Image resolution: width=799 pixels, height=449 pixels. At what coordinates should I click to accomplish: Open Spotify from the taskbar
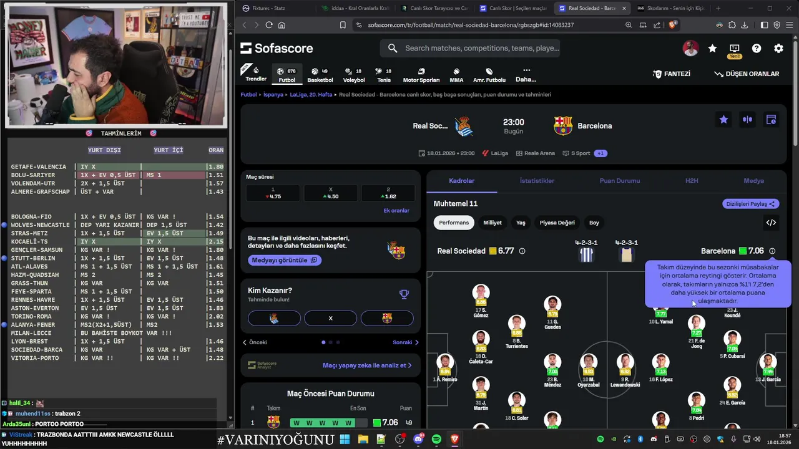pyautogui.click(x=436, y=440)
